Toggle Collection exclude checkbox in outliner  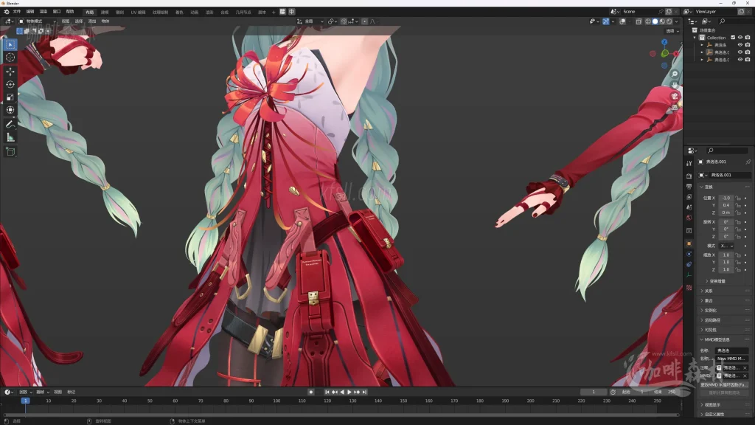(x=733, y=38)
